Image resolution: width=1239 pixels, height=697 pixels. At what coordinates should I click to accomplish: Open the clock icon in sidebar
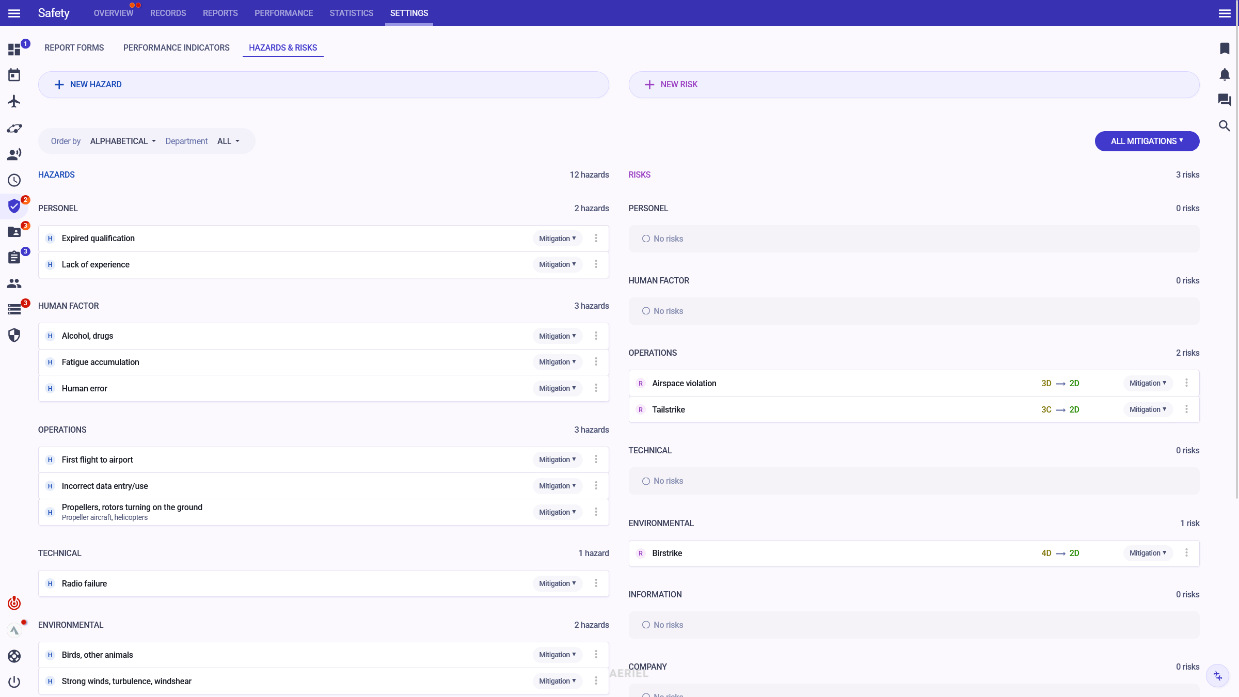[14, 180]
